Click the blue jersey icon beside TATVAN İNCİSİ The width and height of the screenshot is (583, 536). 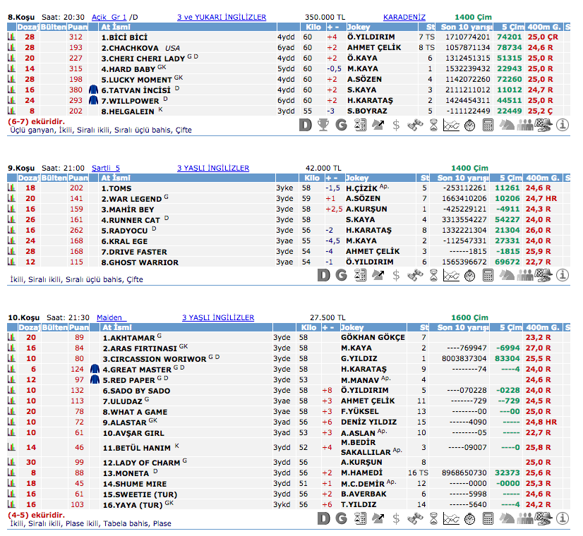(x=95, y=90)
